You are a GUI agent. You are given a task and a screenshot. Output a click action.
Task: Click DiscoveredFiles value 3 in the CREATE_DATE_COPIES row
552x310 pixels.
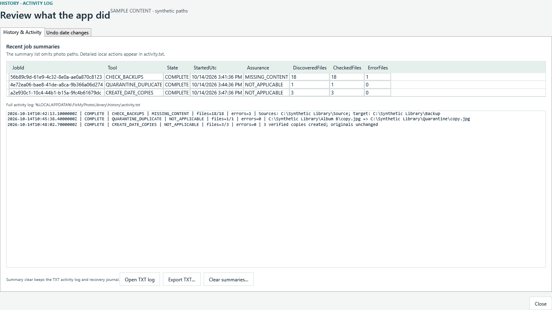[310, 92]
